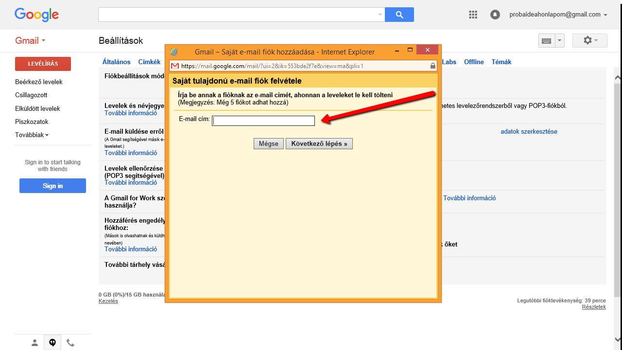Click the blue Sign in button

[52, 186]
